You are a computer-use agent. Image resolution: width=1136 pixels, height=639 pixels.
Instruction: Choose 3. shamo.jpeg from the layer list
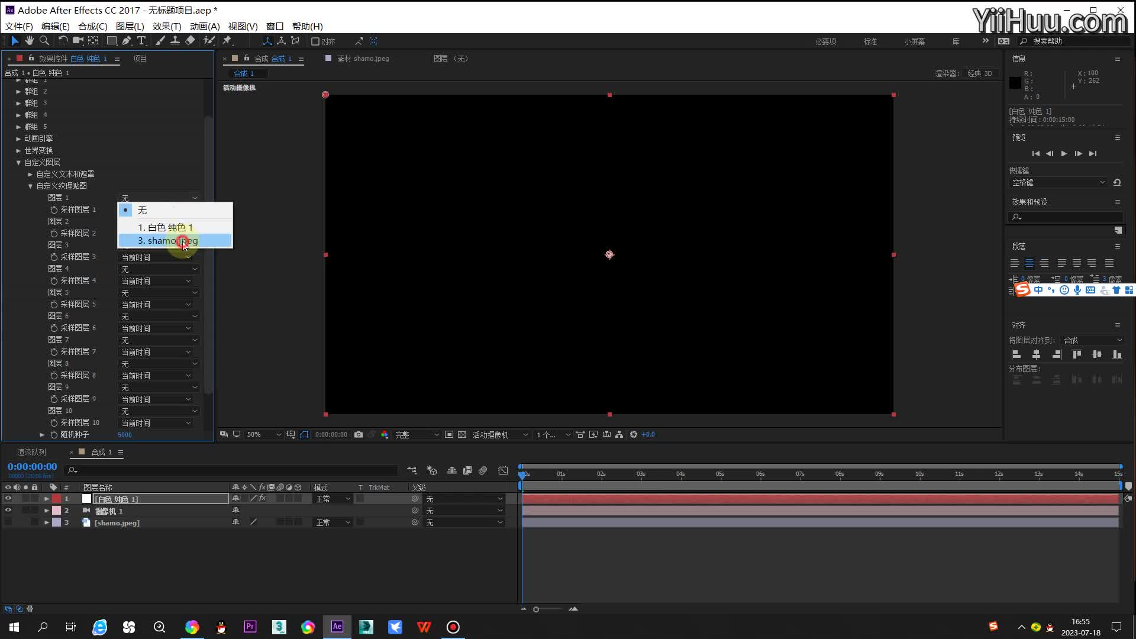coord(175,240)
